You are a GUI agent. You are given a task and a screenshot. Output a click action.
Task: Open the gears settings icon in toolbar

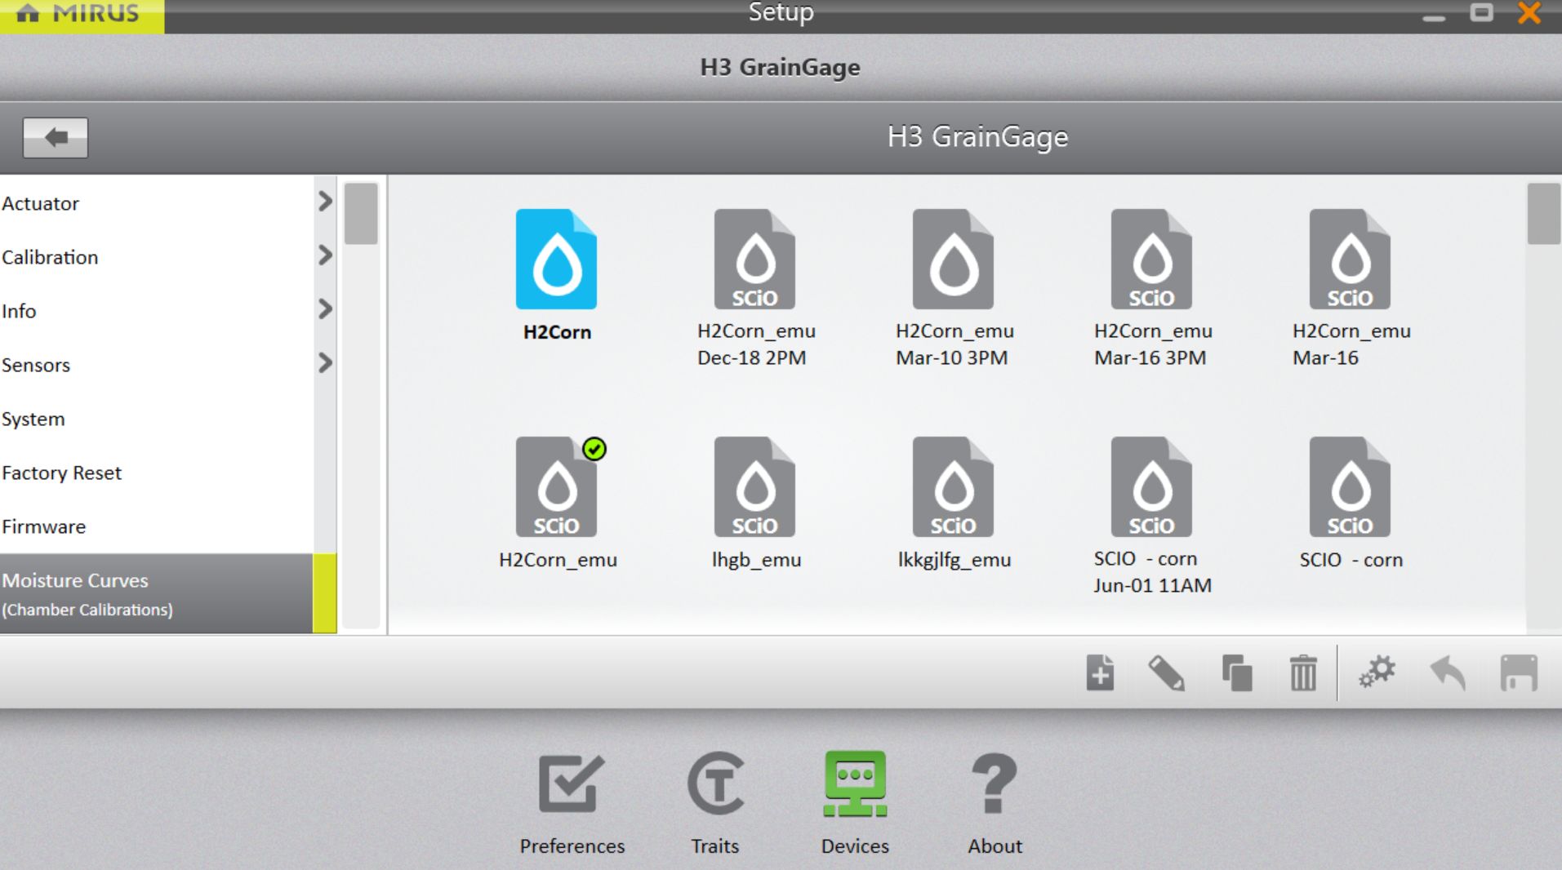point(1377,673)
